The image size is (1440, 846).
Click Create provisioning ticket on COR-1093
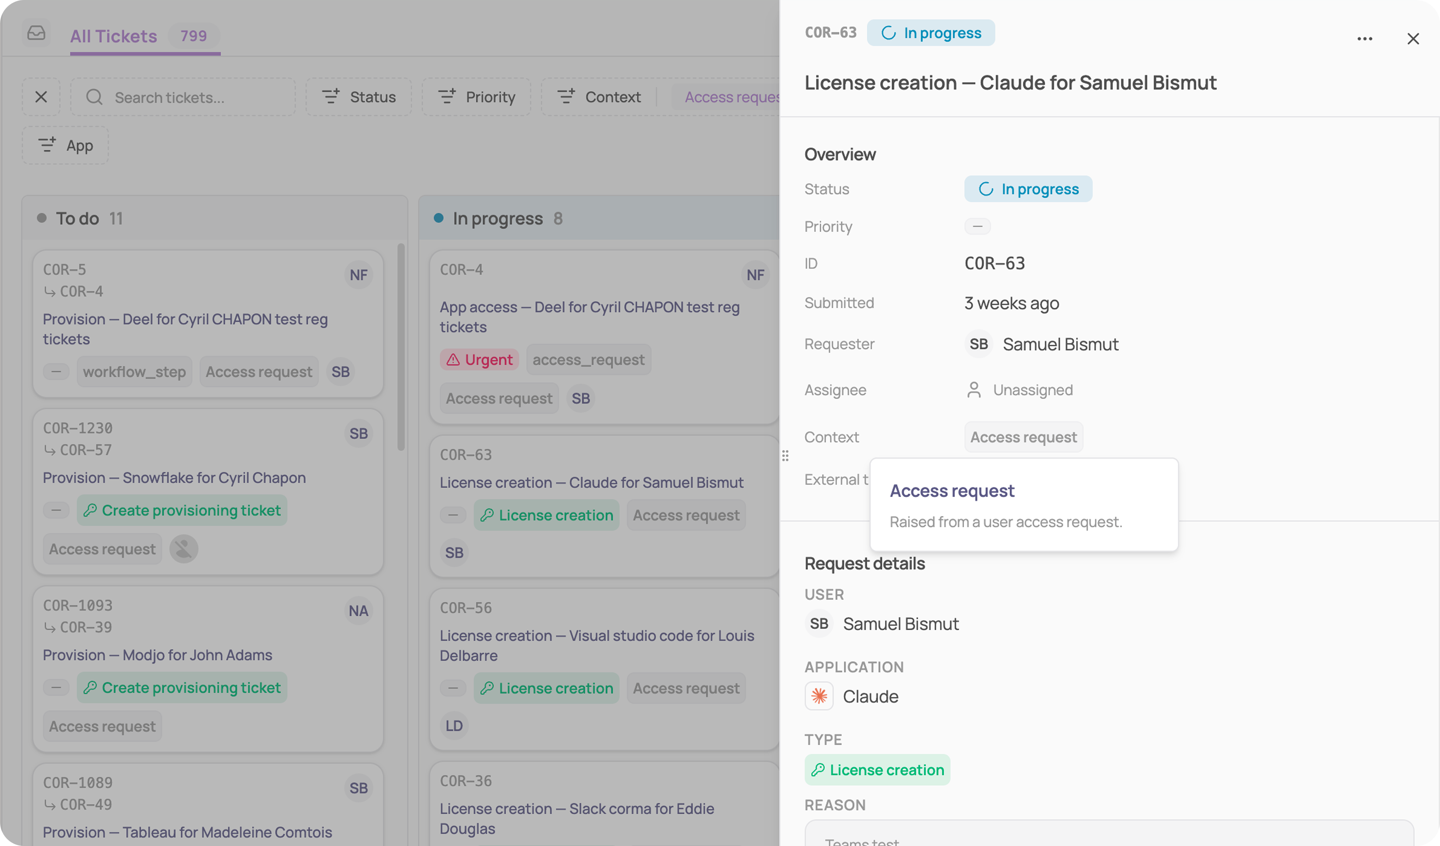point(182,687)
